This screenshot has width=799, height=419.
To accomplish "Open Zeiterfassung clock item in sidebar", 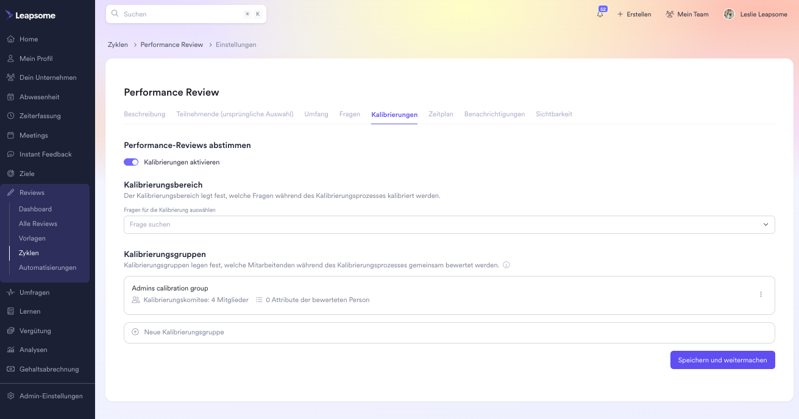I will 11,116.
